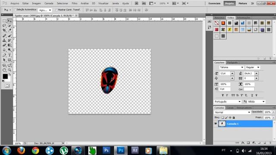
Task: Click the Projeto workspace button
Action: (x=229, y=3)
